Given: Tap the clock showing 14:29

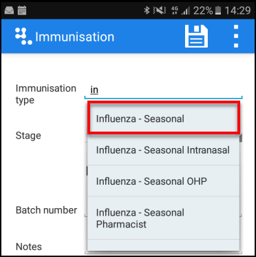Looking at the screenshot, I should [237, 10].
